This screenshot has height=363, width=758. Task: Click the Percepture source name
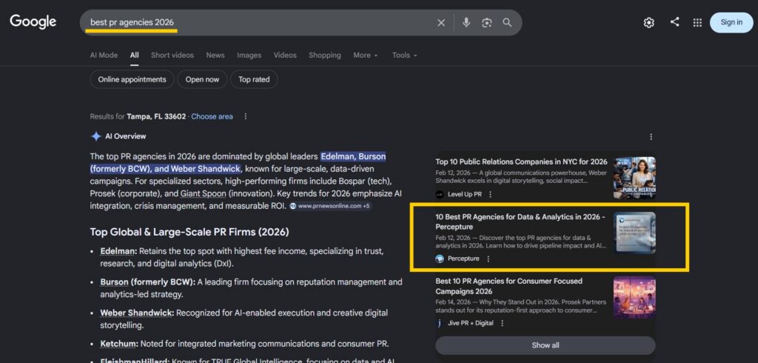point(463,259)
